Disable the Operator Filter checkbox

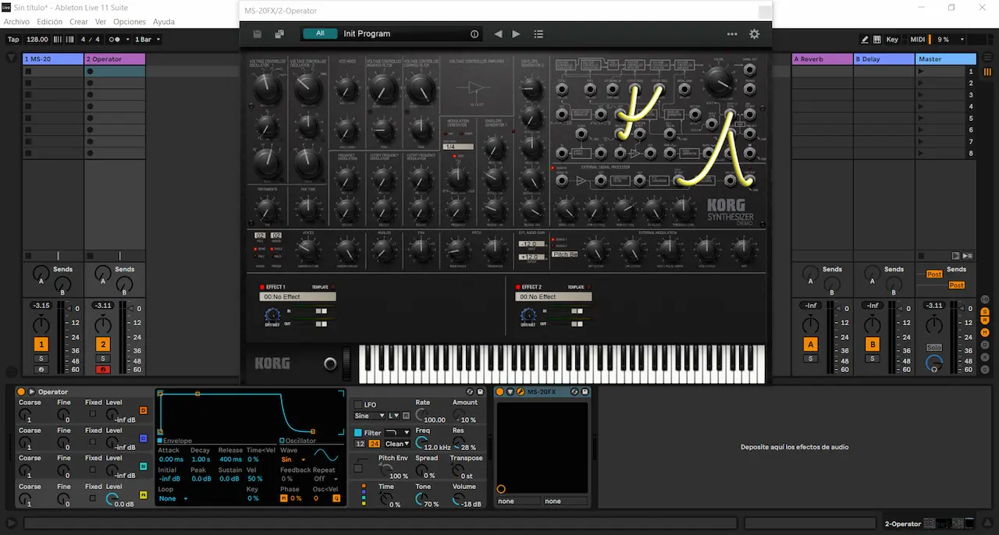coord(358,433)
